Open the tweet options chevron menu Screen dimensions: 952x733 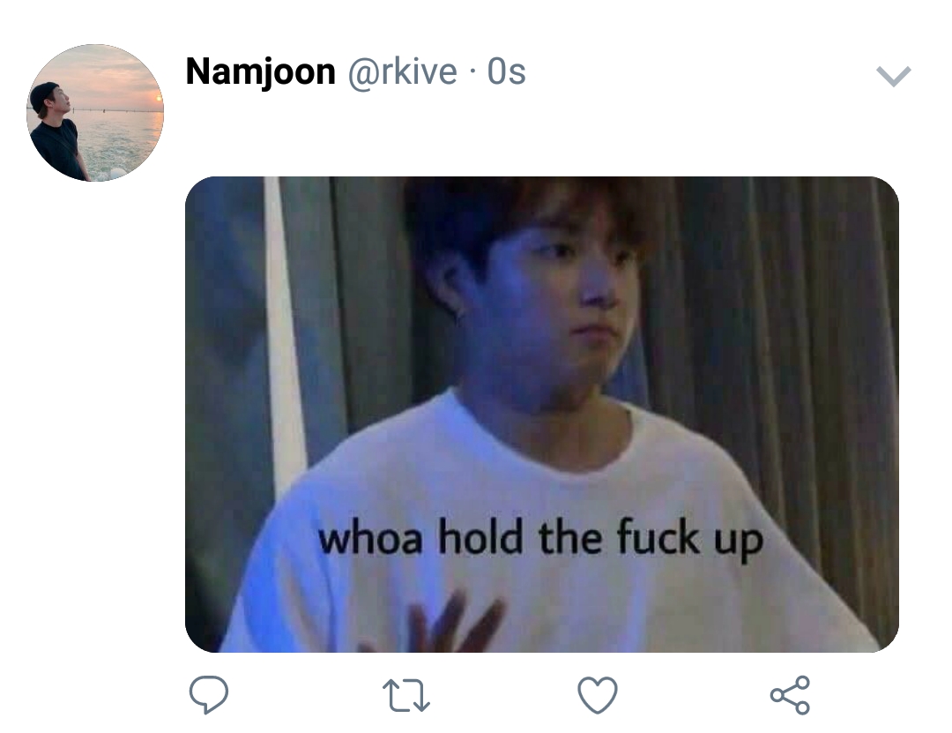893,76
